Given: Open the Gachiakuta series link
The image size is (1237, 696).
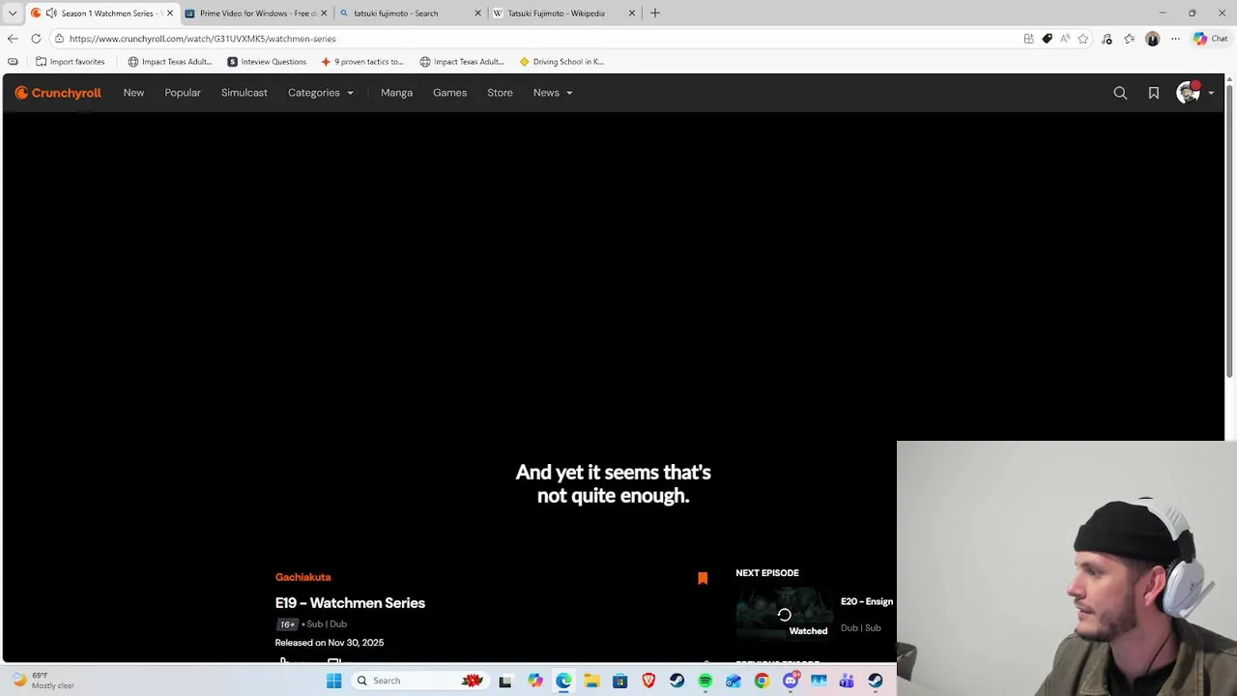Looking at the screenshot, I should click(x=302, y=577).
